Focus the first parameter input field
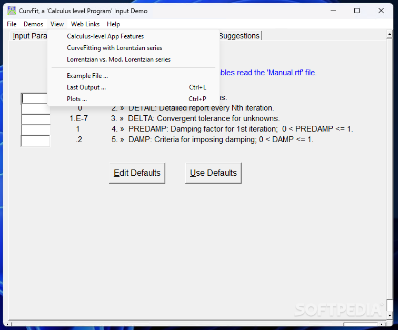Image resolution: width=398 pixels, height=330 pixels. pyautogui.click(x=34, y=98)
